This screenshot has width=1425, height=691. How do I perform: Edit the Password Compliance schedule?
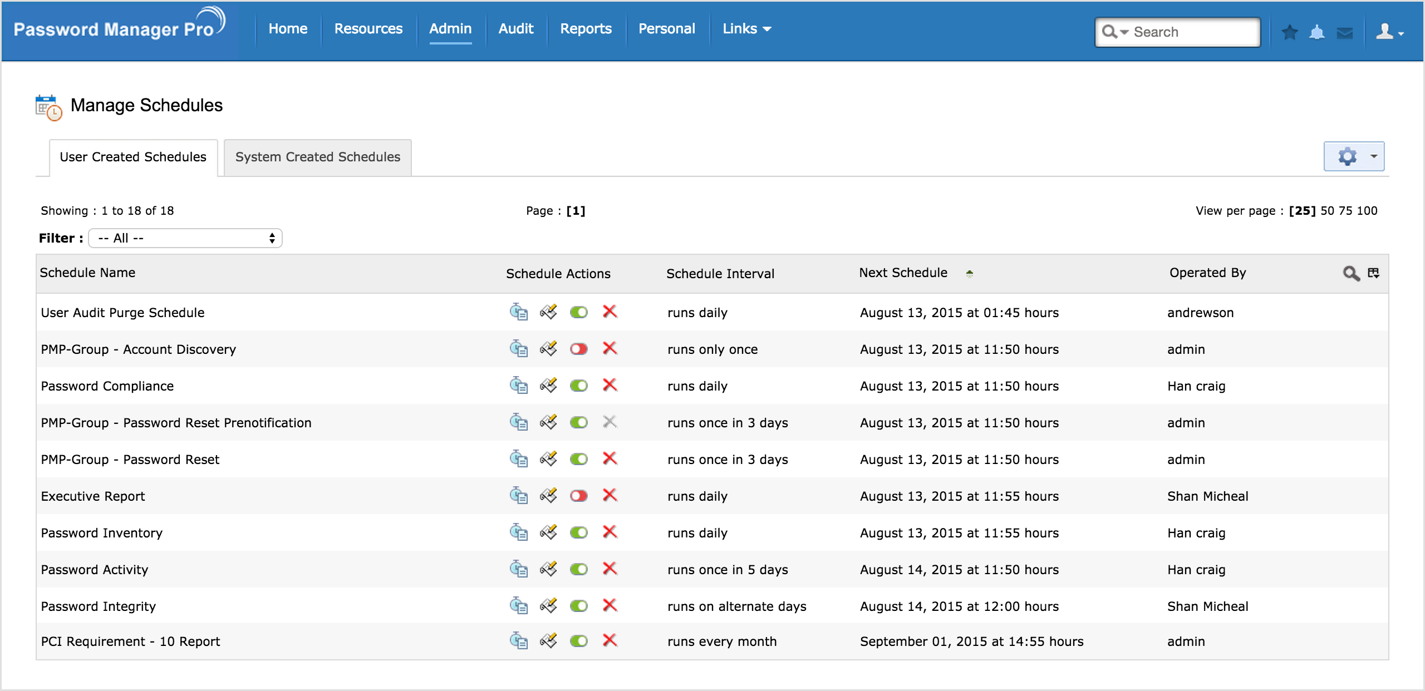pos(548,385)
